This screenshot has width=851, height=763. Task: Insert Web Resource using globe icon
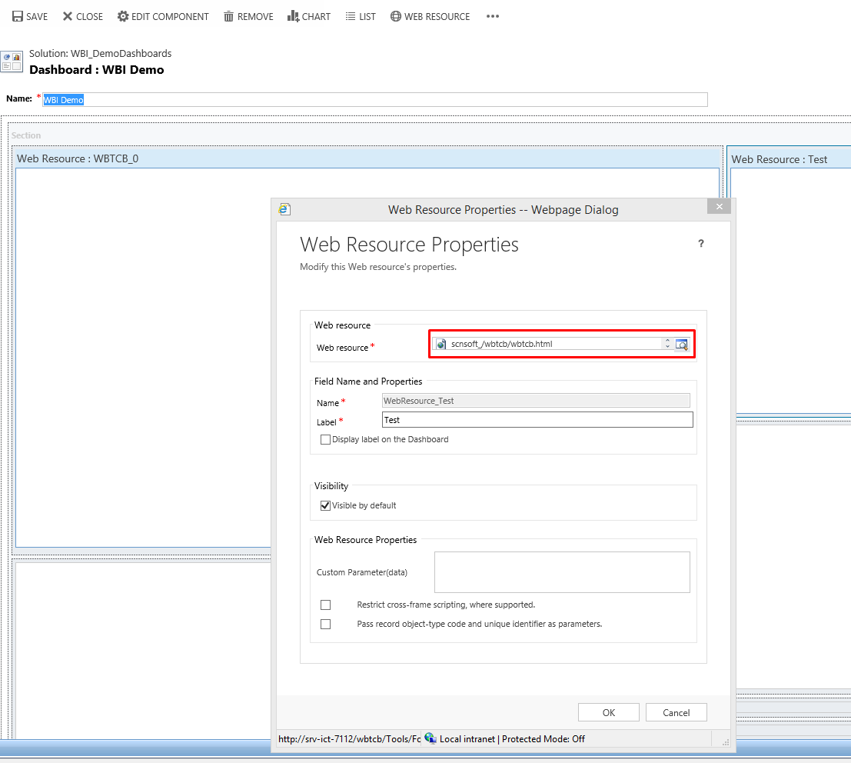396,16
